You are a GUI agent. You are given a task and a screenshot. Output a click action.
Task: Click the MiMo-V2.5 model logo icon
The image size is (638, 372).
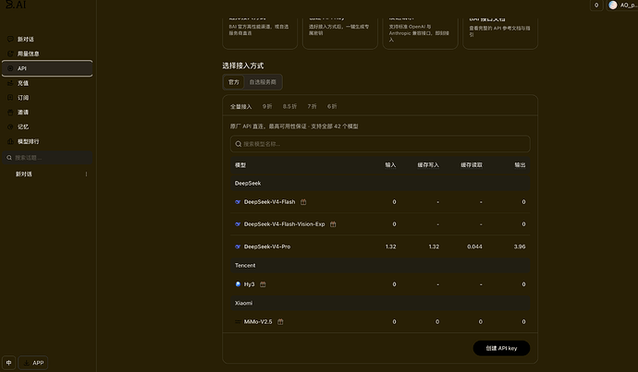pos(238,321)
